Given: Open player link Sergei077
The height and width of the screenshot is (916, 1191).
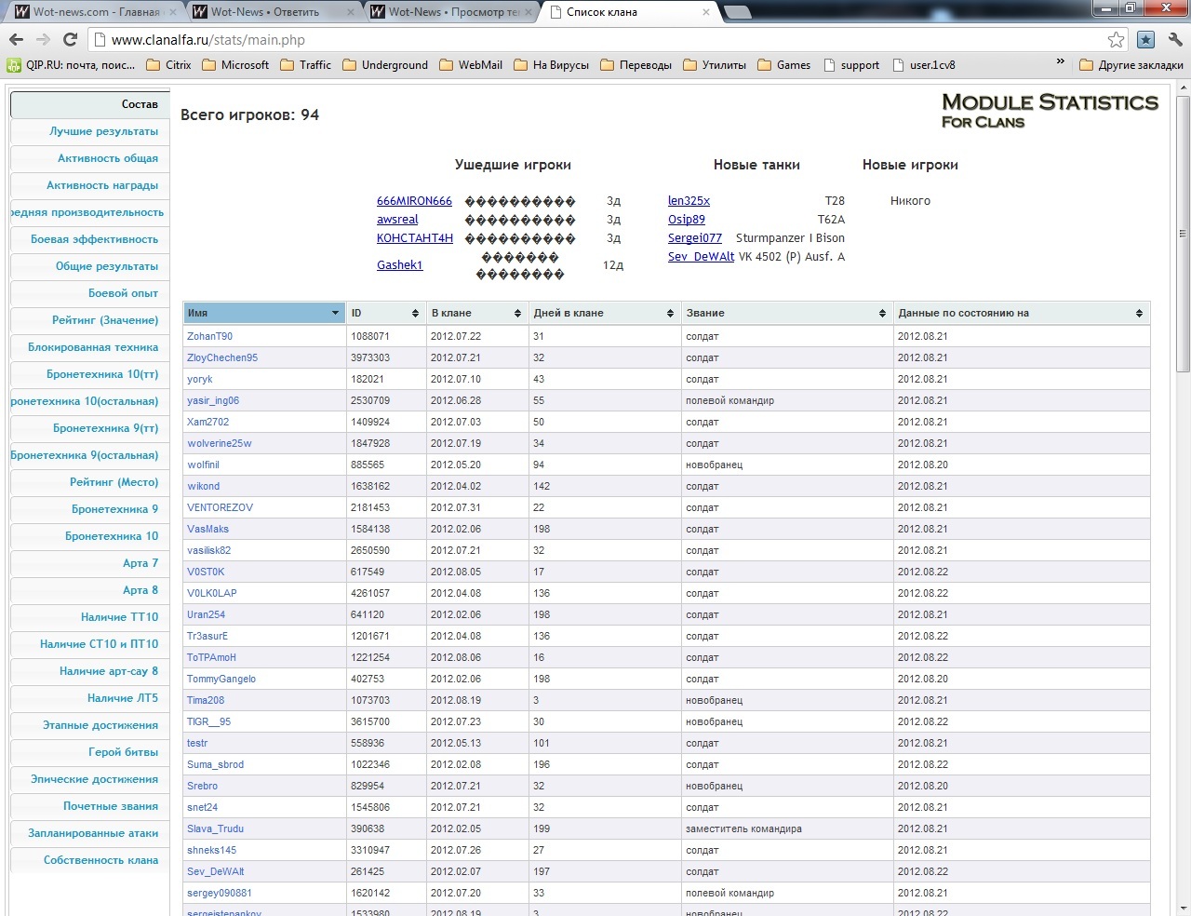Looking at the screenshot, I should 695,238.
